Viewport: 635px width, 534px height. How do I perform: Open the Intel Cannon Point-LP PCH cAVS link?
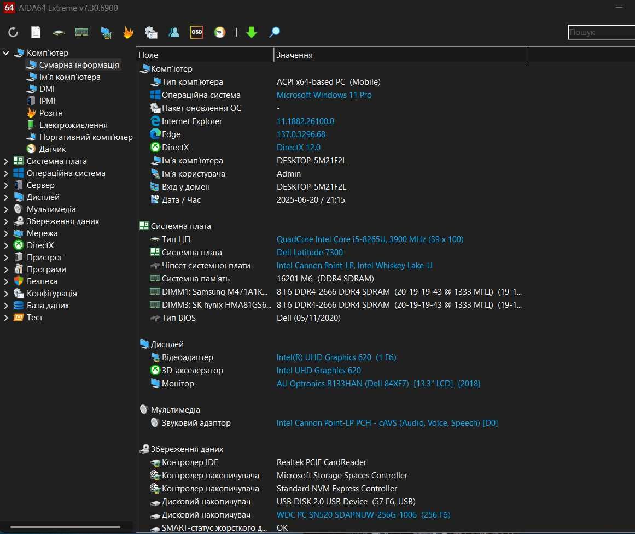387,423
